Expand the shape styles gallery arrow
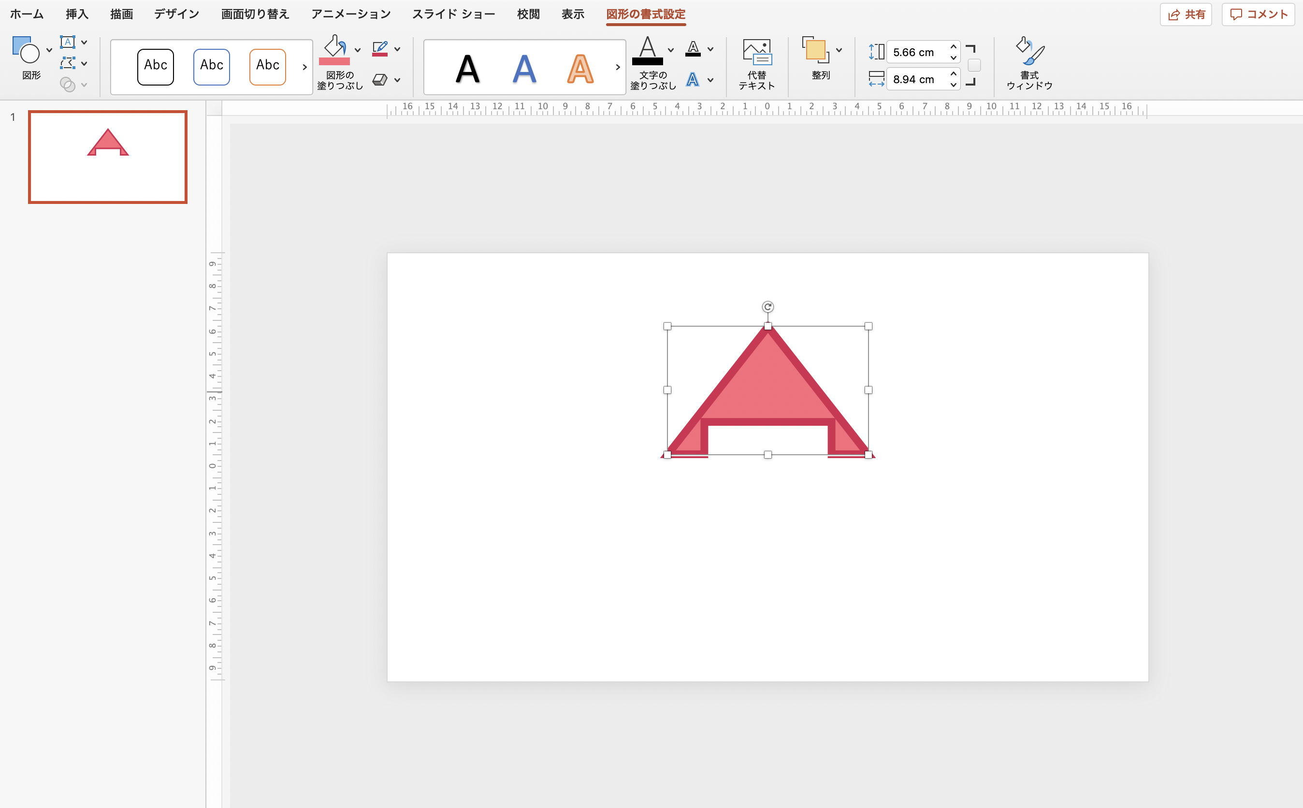Image resolution: width=1303 pixels, height=808 pixels. coord(304,67)
